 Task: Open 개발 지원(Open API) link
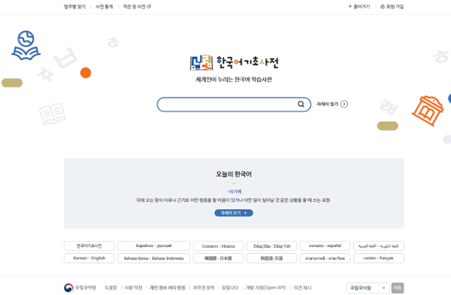pyautogui.click(x=266, y=287)
